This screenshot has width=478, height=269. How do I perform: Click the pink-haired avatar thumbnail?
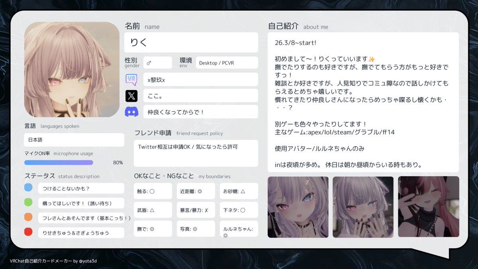point(429,207)
